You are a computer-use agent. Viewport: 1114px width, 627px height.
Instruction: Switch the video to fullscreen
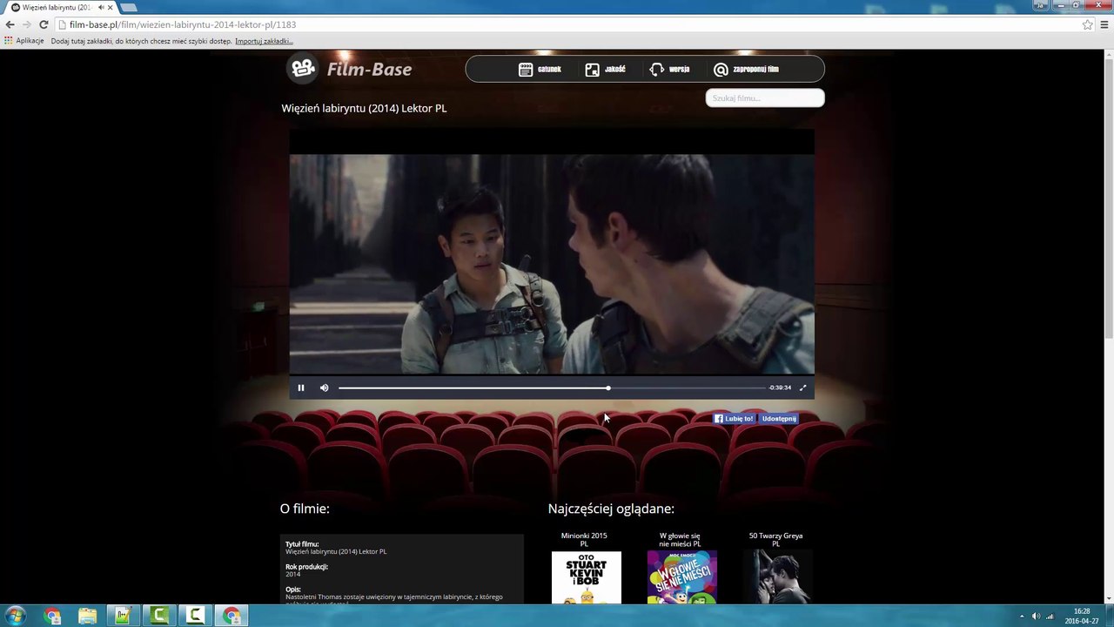pyautogui.click(x=802, y=388)
